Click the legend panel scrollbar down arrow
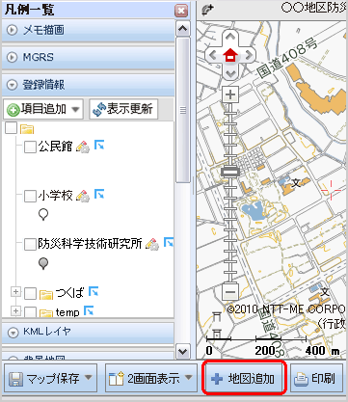Viewport: 348px width, 402px height. pos(183,351)
